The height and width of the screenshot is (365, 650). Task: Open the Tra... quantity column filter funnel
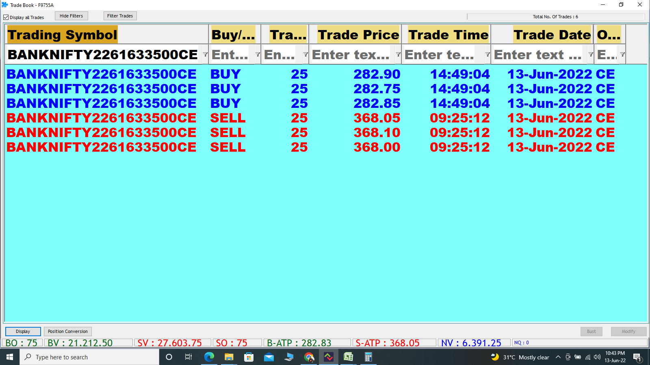pyautogui.click(x=305, y=54)
